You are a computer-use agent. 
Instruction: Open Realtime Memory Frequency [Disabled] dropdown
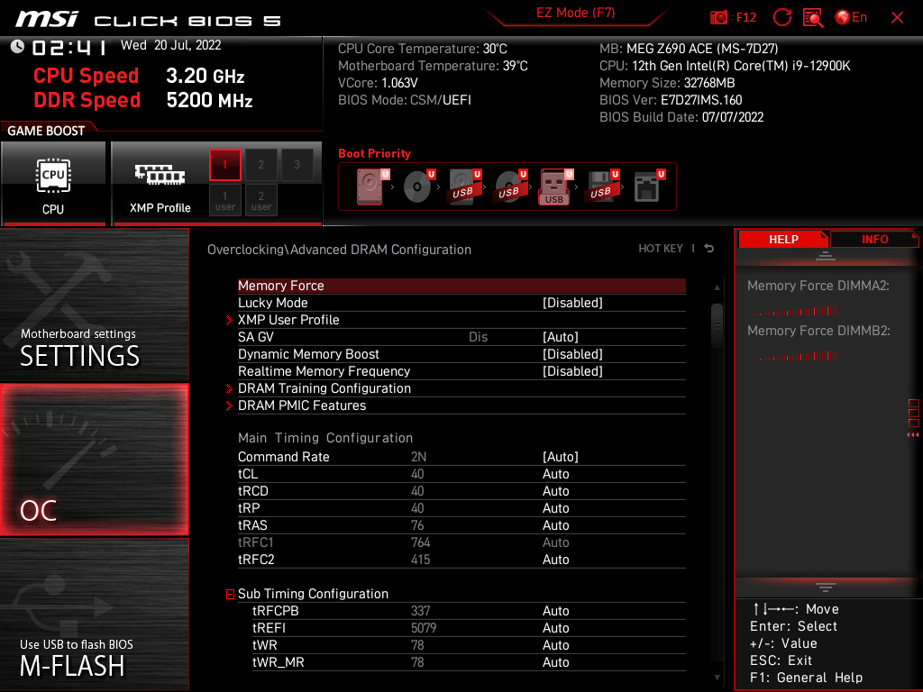click(x=572, y=370)
